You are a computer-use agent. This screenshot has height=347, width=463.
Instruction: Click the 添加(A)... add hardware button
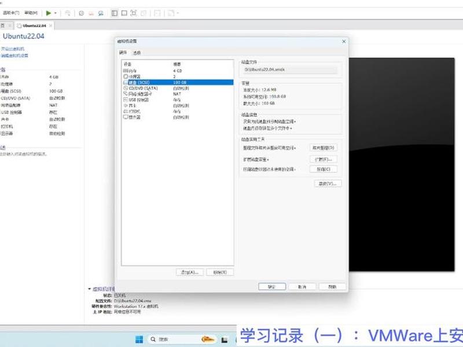[x=190, y=272]
